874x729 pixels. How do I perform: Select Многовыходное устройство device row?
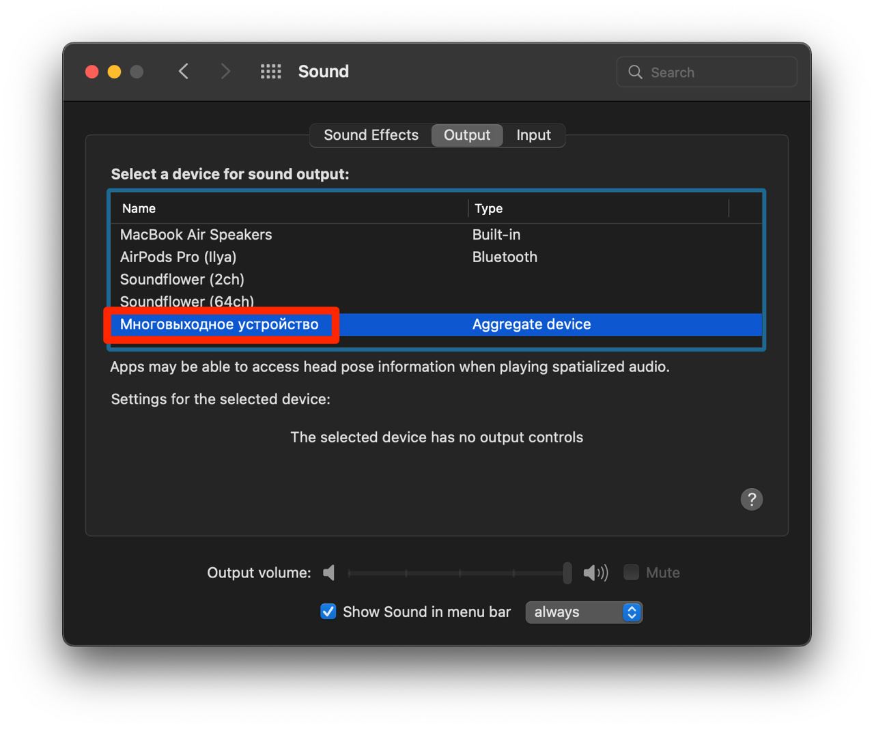point(436,324)
